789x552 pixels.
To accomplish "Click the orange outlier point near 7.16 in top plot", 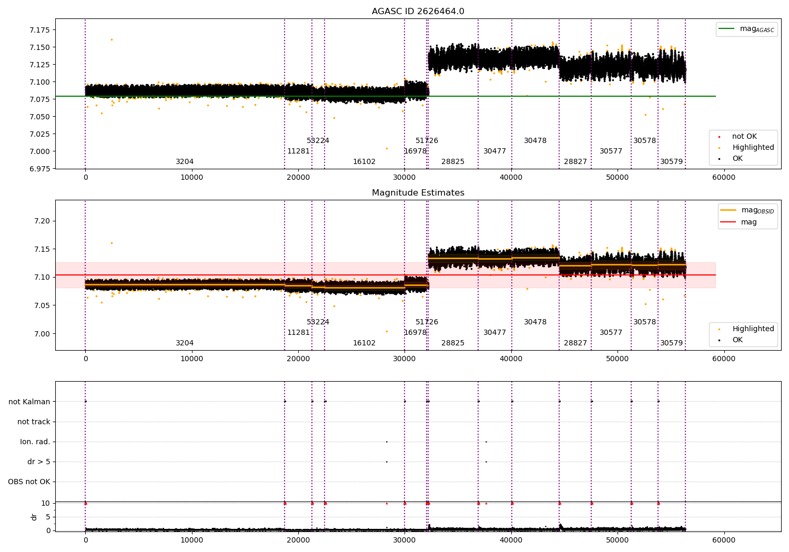I will [112, 39].
